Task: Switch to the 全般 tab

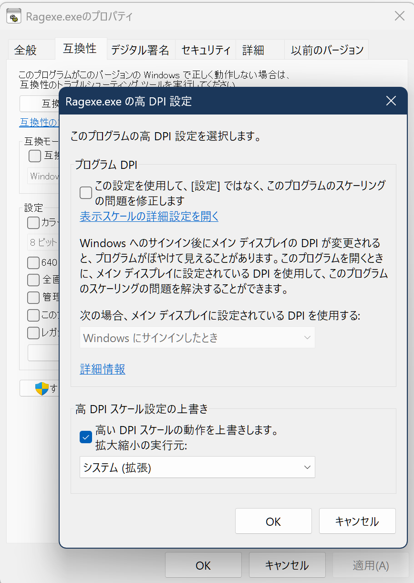Action: (26, 50)
